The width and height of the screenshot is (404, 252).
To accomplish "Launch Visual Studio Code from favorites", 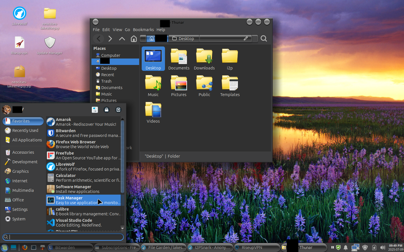I will (83, 223).
